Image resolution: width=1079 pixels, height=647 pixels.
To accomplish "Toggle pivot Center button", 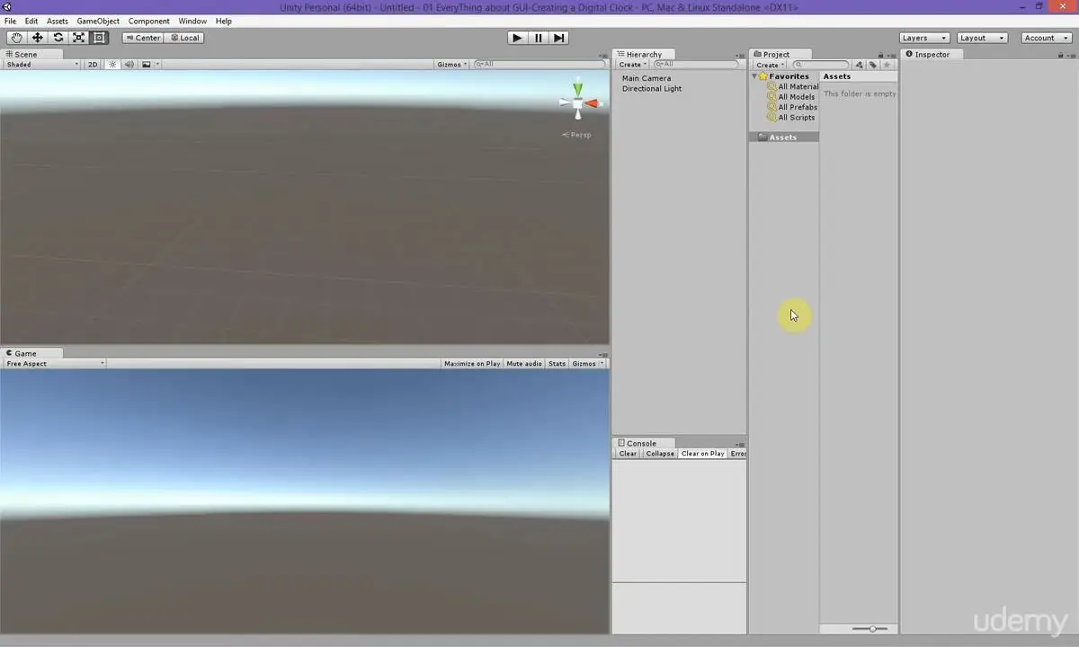I will click(143, 38).
